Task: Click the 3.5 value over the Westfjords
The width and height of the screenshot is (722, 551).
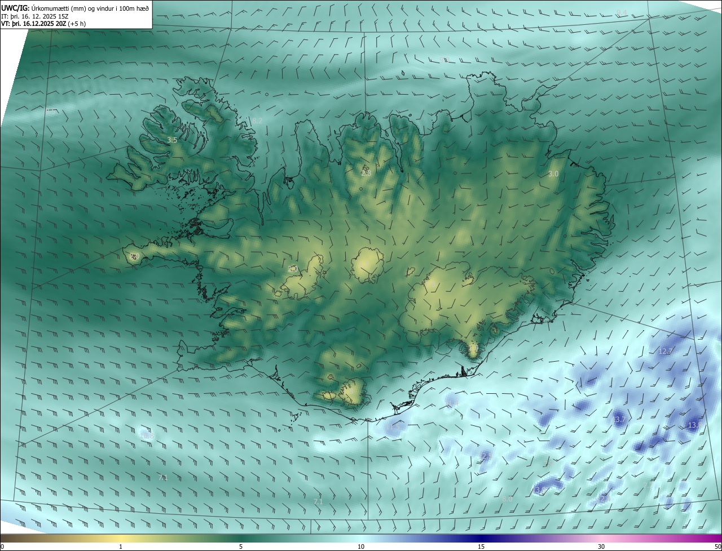Action: click(173, 140)
